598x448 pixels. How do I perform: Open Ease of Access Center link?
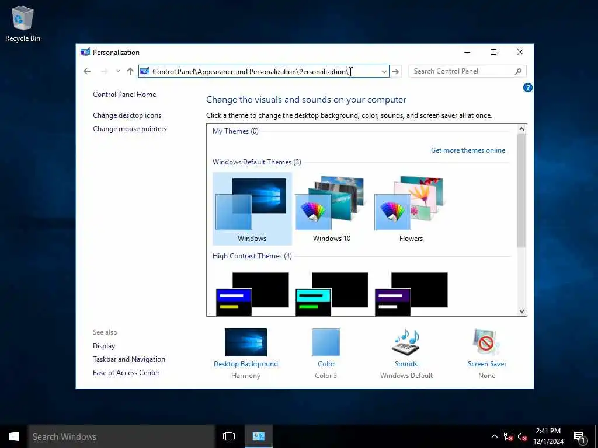(126, 373)
